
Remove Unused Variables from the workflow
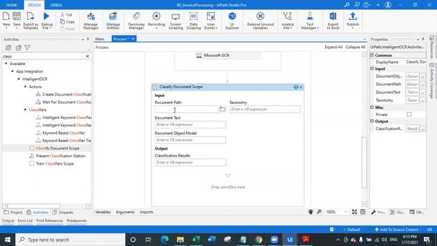coord(260,20)
